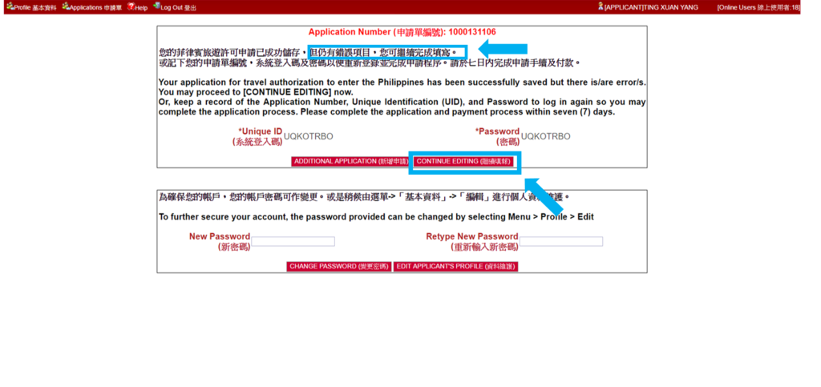The width and height of the screenshot is (821, 387).
Task: Click the red Help question-mark icon
Action: point(131,6)
